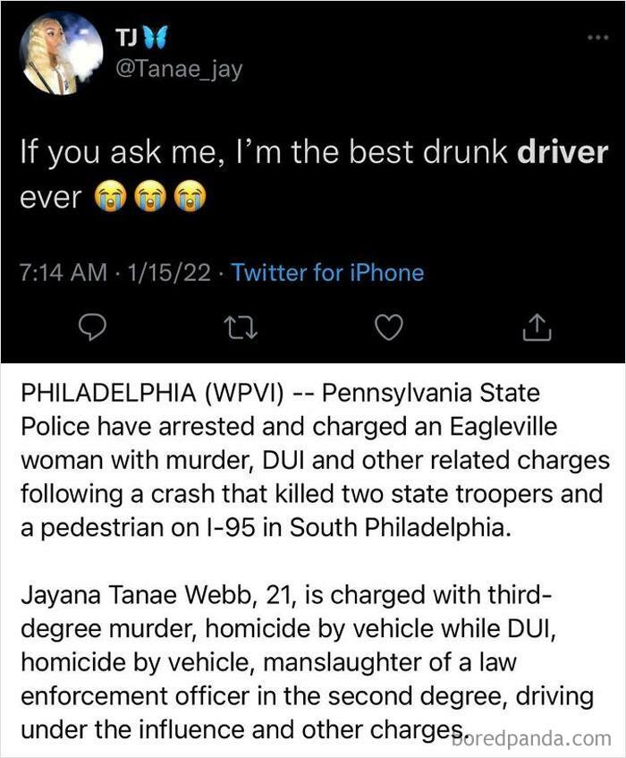Select the first crying emoji after 'ever'
This screenshot has height=758, width=626.
click(x=111, y=196)
